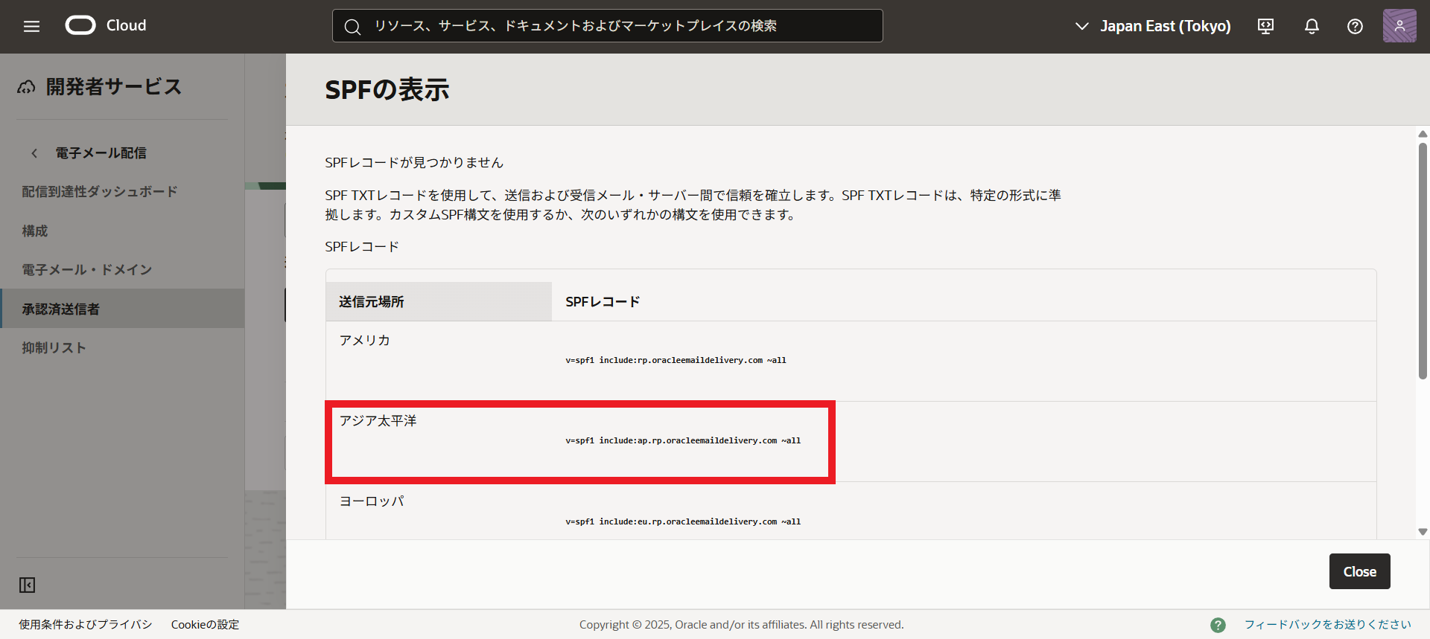Click the scrollbar down arrow in panel
The width and height of the screenshot is (1430, 639).
pos(1423,532)
